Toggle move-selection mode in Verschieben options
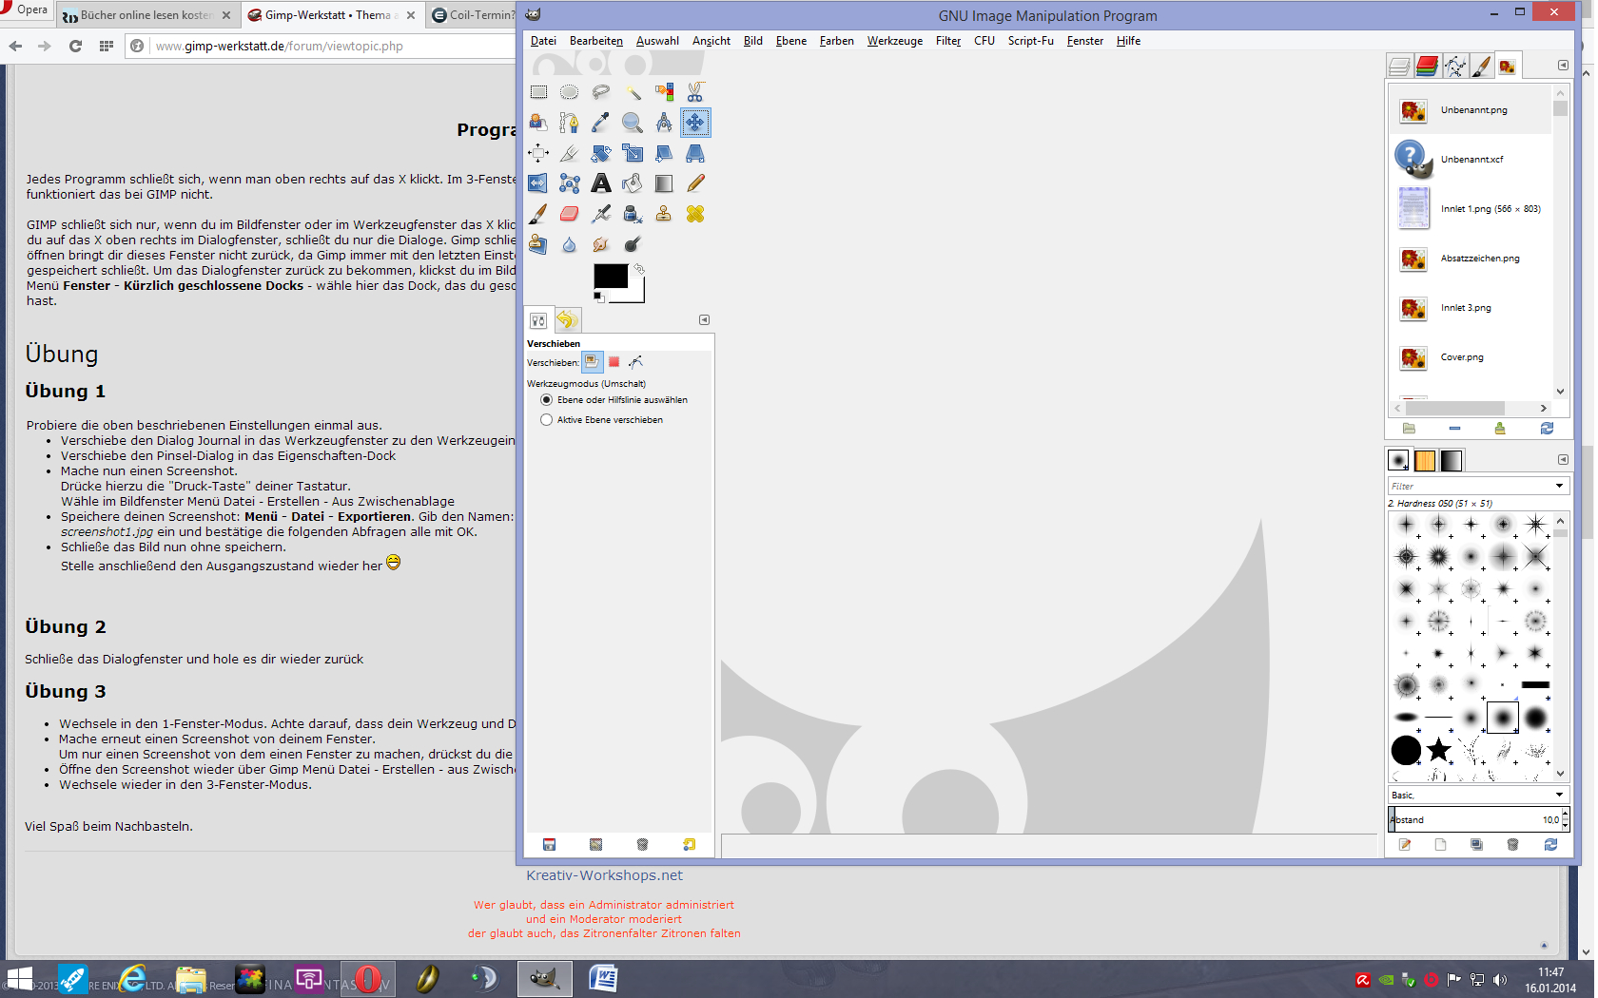The height and width of the screenshot is (998, 1598). point(614,362)
